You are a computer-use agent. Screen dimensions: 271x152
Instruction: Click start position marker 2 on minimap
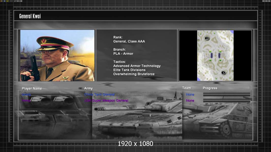click(x=207, y=38)
